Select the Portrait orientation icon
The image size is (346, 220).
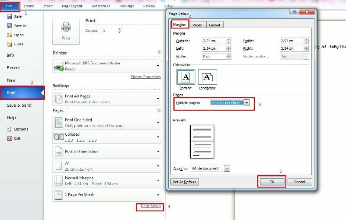[x=186, y=77]
